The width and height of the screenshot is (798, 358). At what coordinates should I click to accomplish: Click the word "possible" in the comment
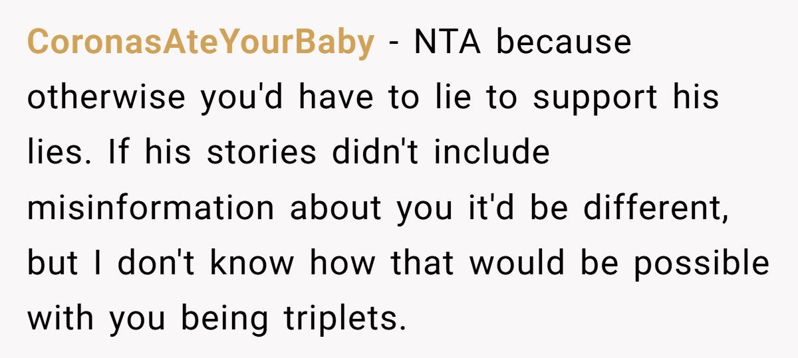tap(702, 263)
